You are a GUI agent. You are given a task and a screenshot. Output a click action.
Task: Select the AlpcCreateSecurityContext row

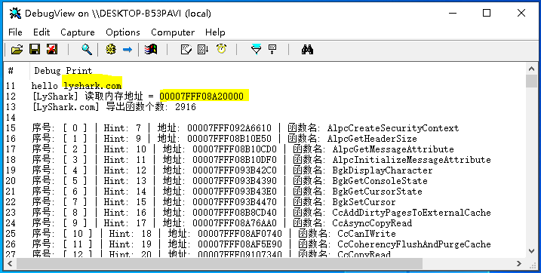tap(265, 128)
